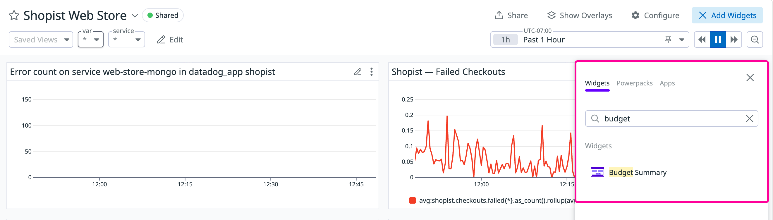Switch to the Powerpacks tab

tap(634, 83)
